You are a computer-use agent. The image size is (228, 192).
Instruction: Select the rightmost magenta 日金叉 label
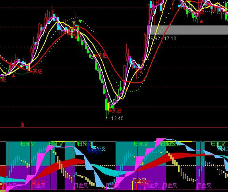(x=204, y=186)
